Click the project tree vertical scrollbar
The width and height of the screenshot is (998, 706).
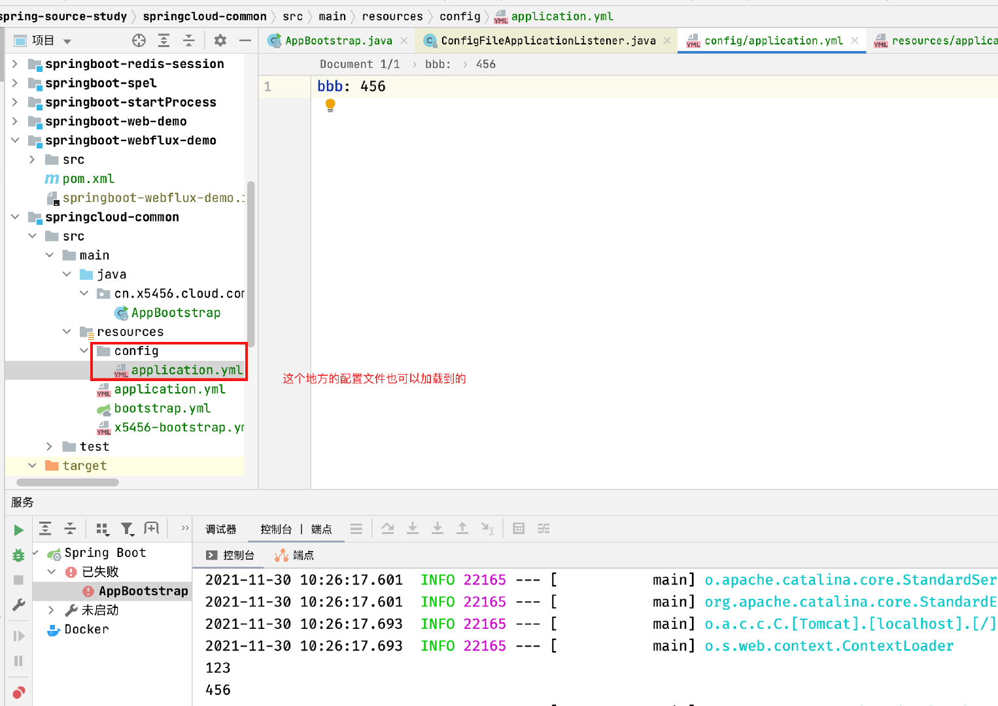pos(251,263)
